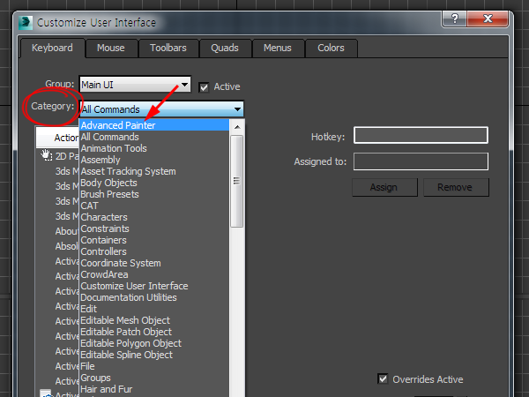Select File category
This screenshot has width=529, height=397.
tap(154, 366)
